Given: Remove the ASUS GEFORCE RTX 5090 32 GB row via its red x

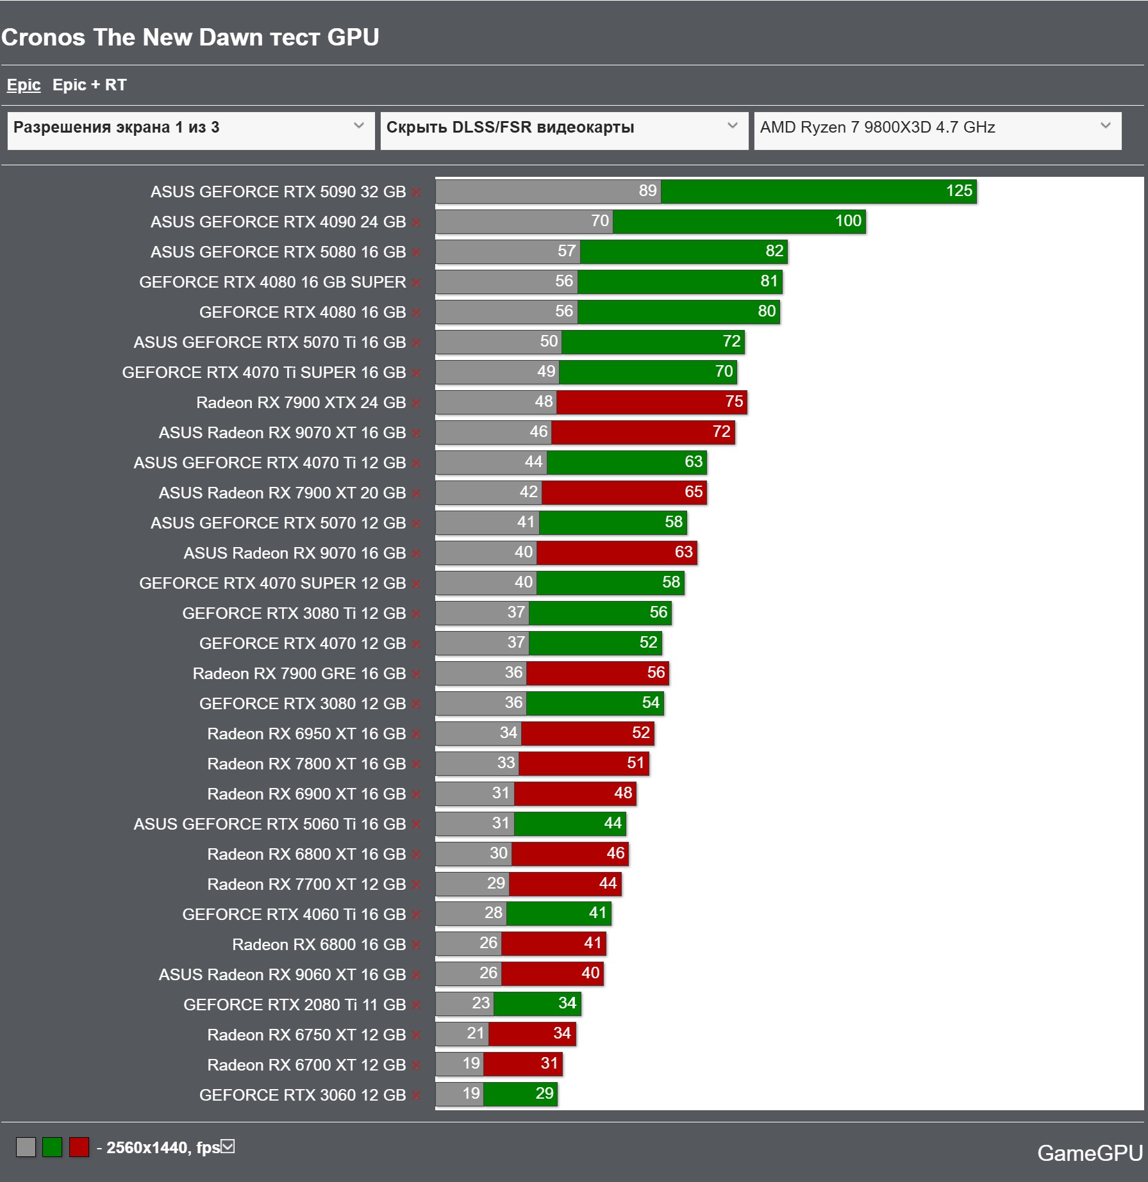Looking at the screenshot, I should click(417, 192).
